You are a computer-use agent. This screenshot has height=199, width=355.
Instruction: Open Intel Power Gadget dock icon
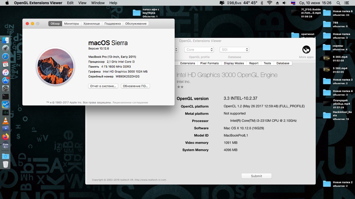coord(6,105)
